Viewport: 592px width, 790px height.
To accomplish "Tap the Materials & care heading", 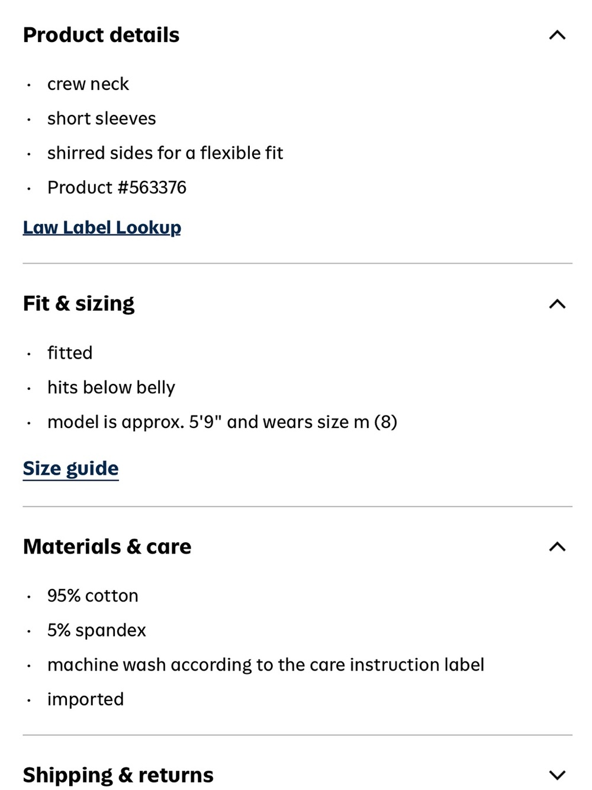I will pos(107,546).
